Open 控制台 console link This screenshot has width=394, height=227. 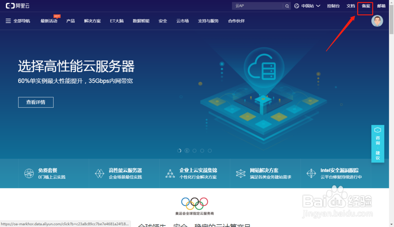(333, 6)
